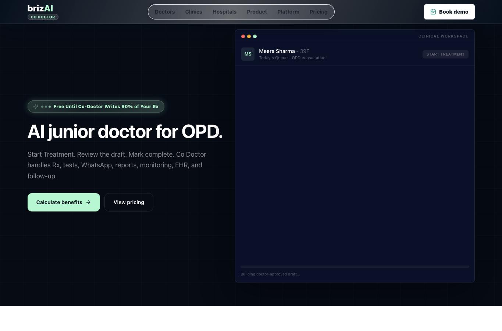Select Product in the top navigation
Screen dimensions: 502x331
tap(257, 12)
